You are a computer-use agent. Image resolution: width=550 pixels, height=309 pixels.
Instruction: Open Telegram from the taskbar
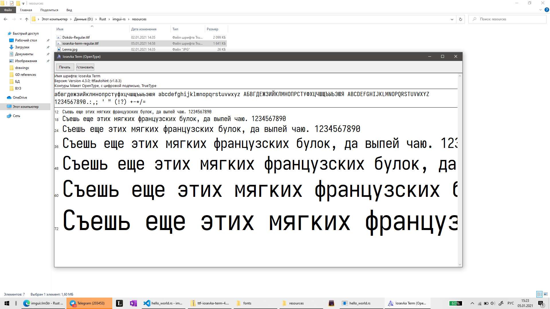(89, 303)
